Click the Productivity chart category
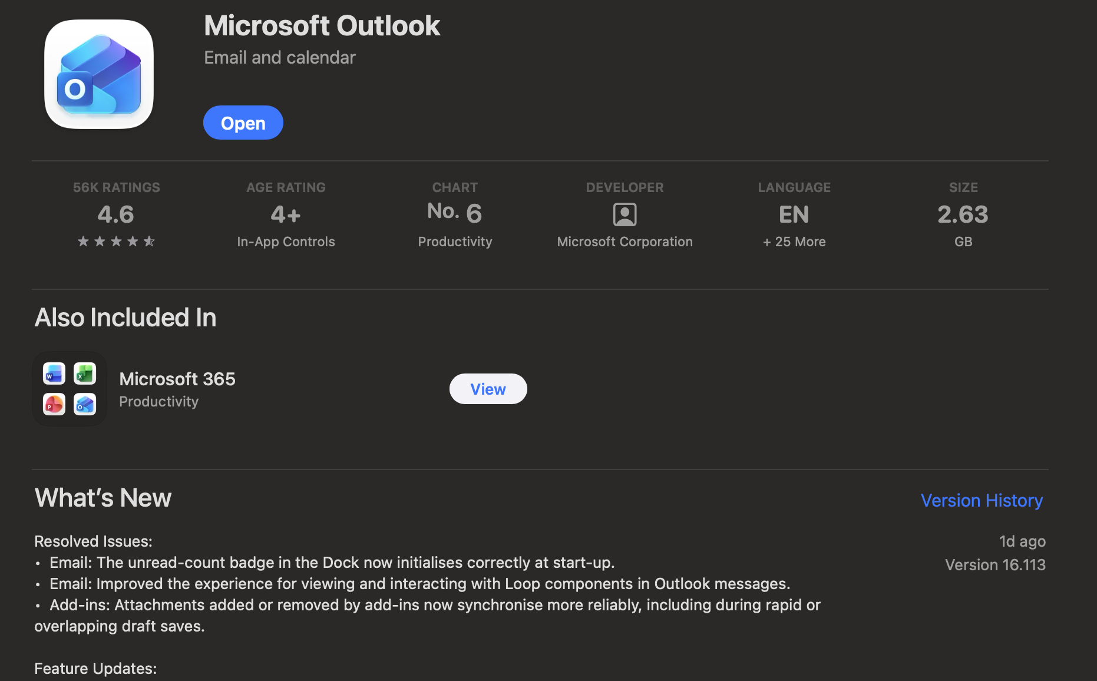Image resolution: width=1097 pixels, height=681 pixels. 455,242
